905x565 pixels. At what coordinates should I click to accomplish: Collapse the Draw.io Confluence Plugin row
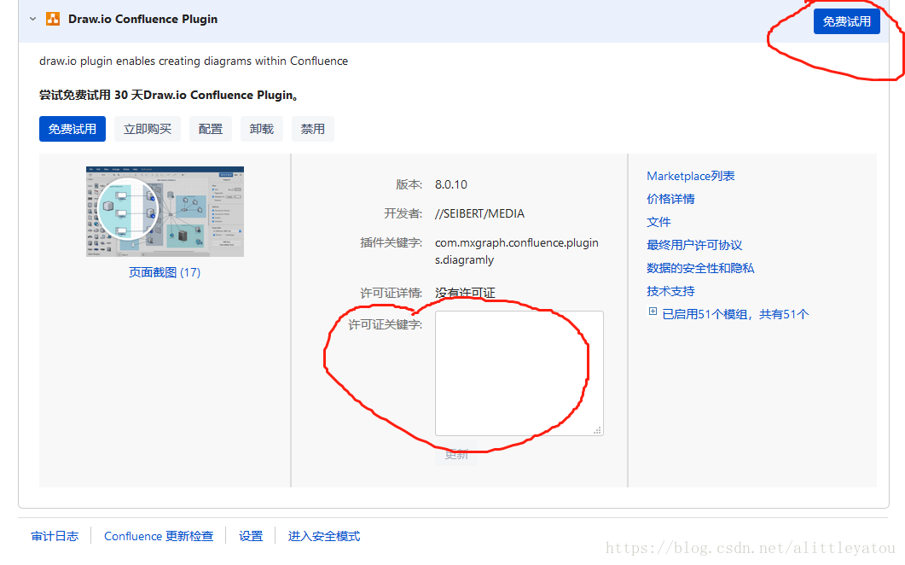point(33,19)
